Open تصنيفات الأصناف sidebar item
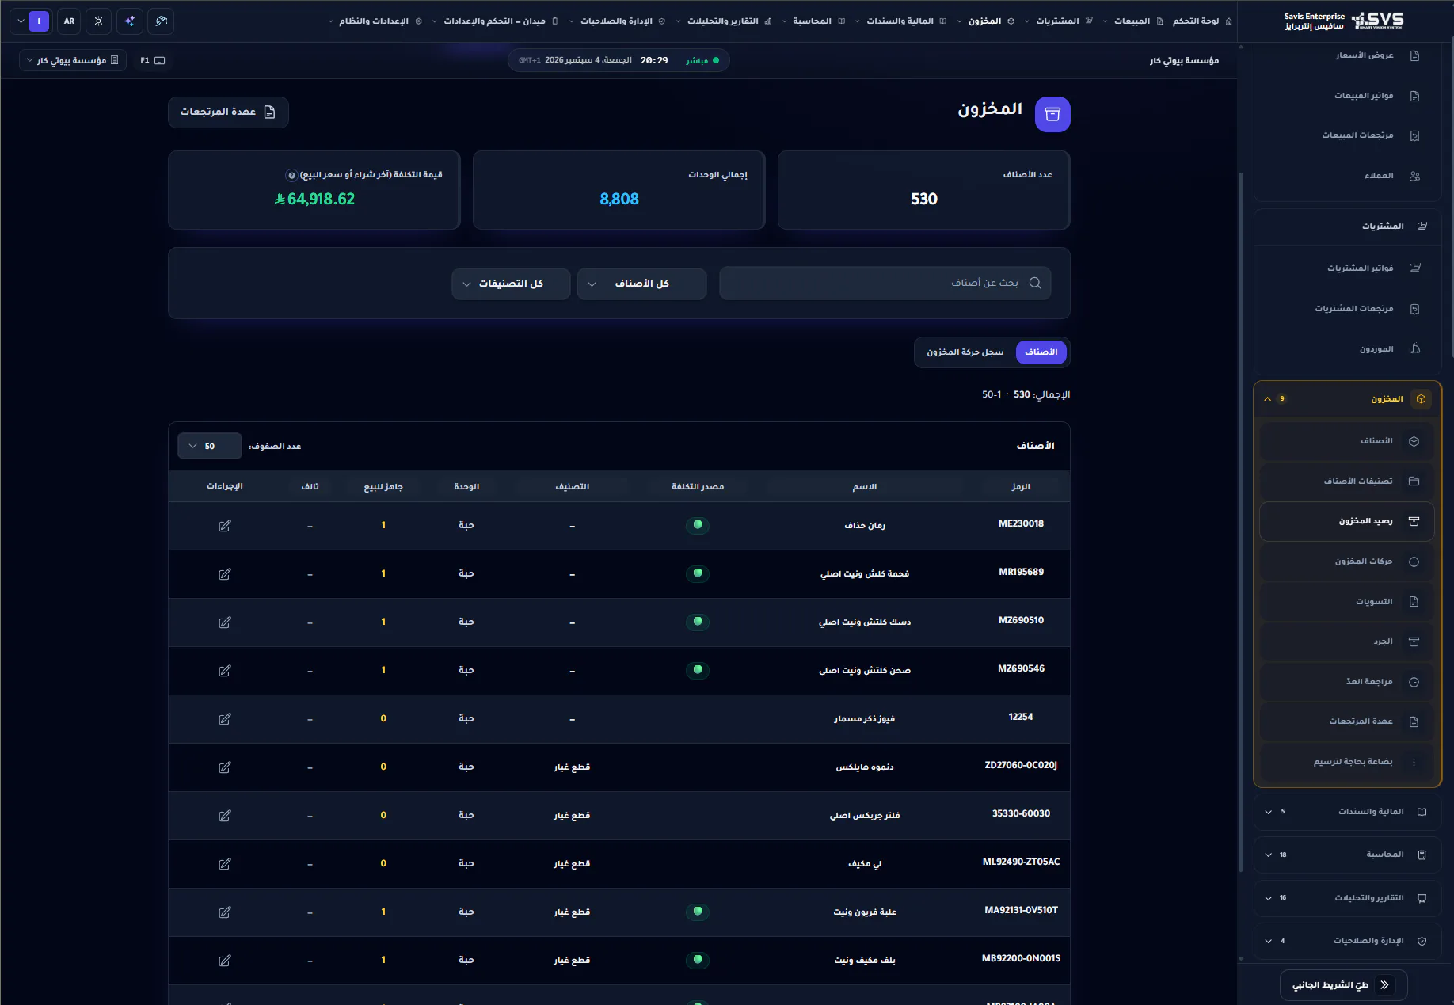 1347,482
